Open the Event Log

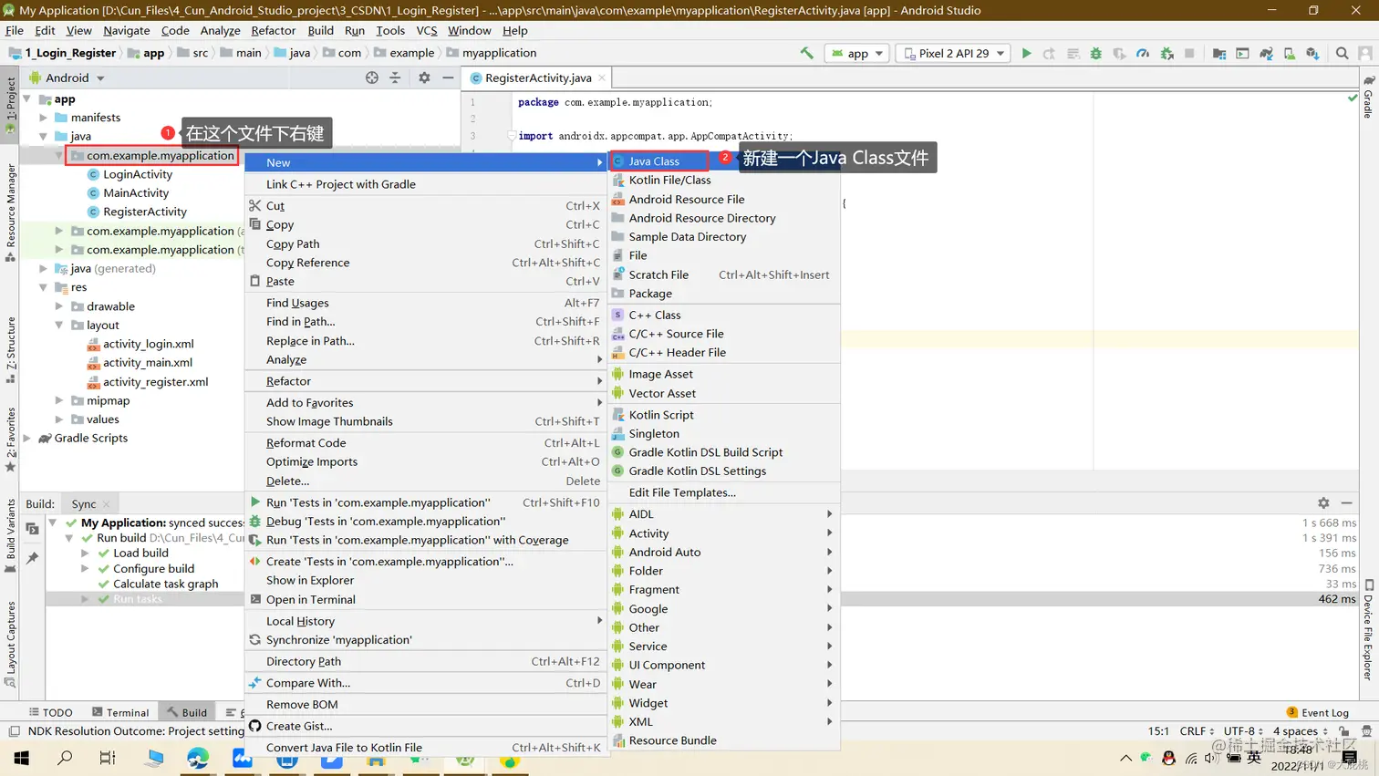(1317, 712)
